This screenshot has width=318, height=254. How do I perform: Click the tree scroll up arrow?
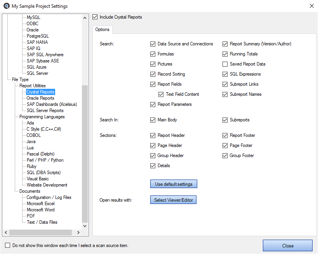[85, 18]
